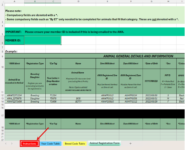Click the 'Example:' label cell
The height and width of the screenshot is (150, 185).
pos(14,51)
